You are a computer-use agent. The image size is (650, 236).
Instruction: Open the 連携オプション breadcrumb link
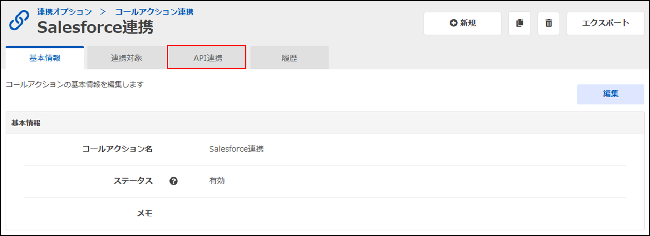click(x=64, y=12)
